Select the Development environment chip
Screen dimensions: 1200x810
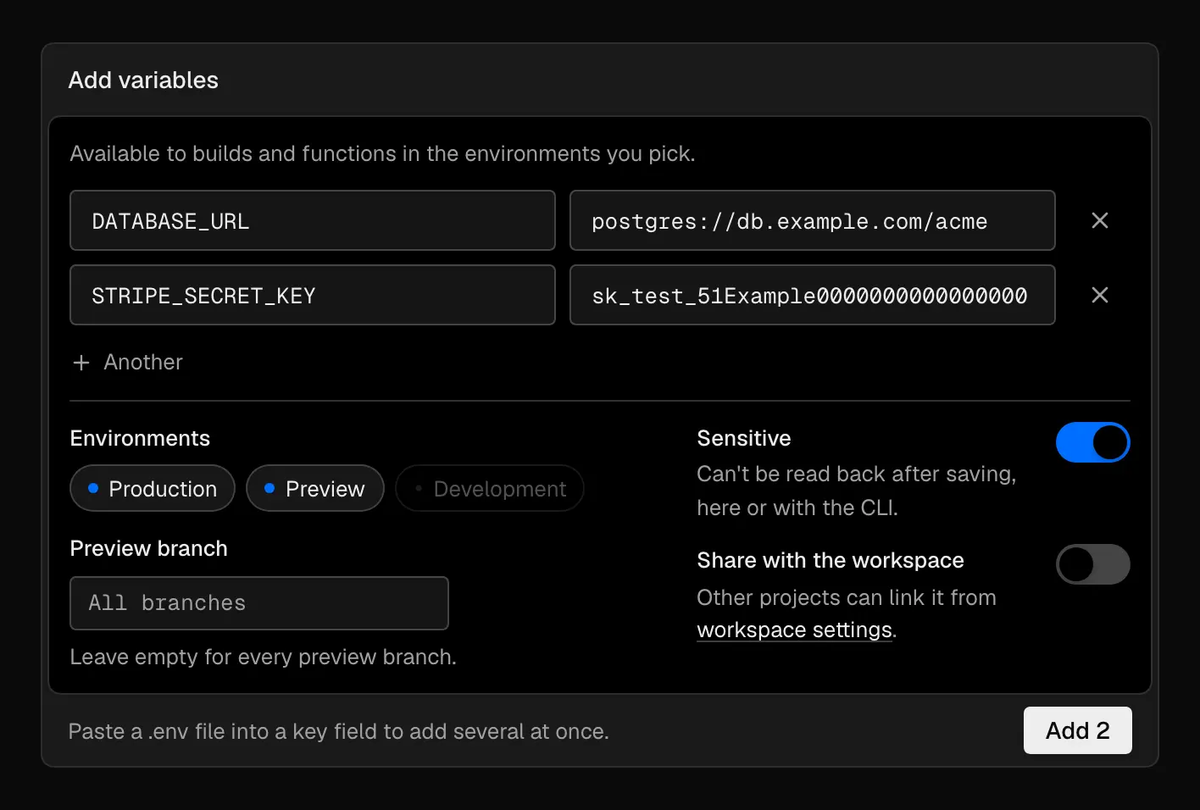(x=490, y=488)
